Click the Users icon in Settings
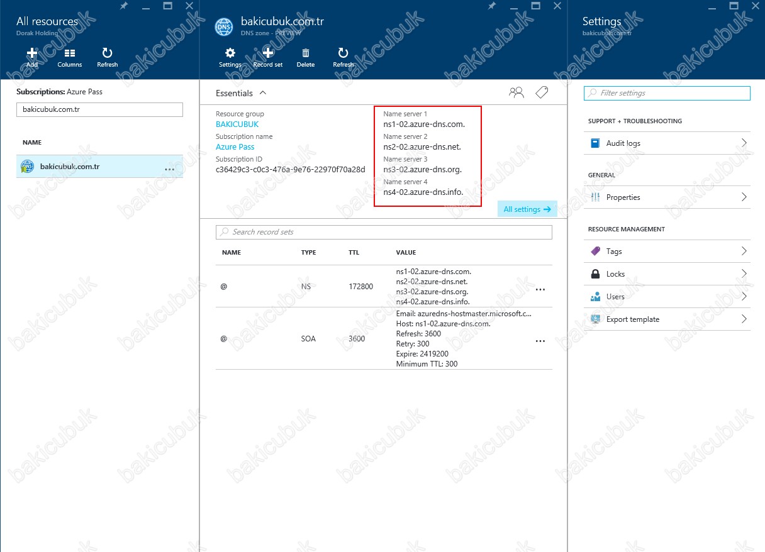The image size is (765, 552). pyautogui.click(x=595, y=297)
